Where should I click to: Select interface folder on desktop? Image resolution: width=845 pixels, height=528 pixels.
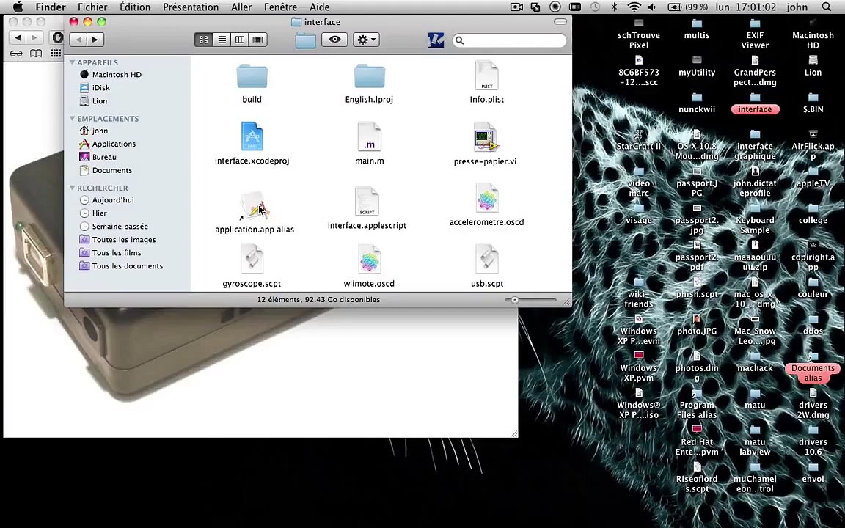755,103
